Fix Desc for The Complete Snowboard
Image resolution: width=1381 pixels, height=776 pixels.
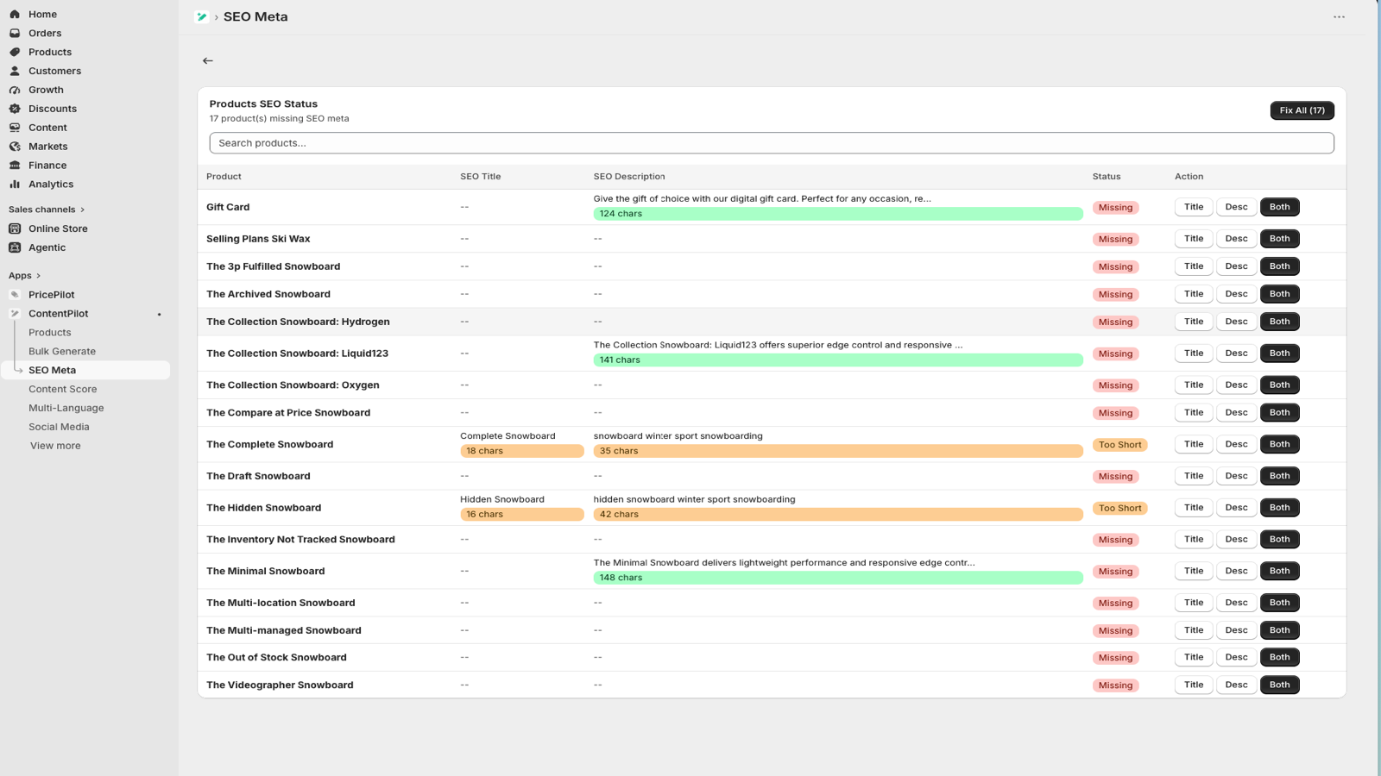pos(1236,445)
